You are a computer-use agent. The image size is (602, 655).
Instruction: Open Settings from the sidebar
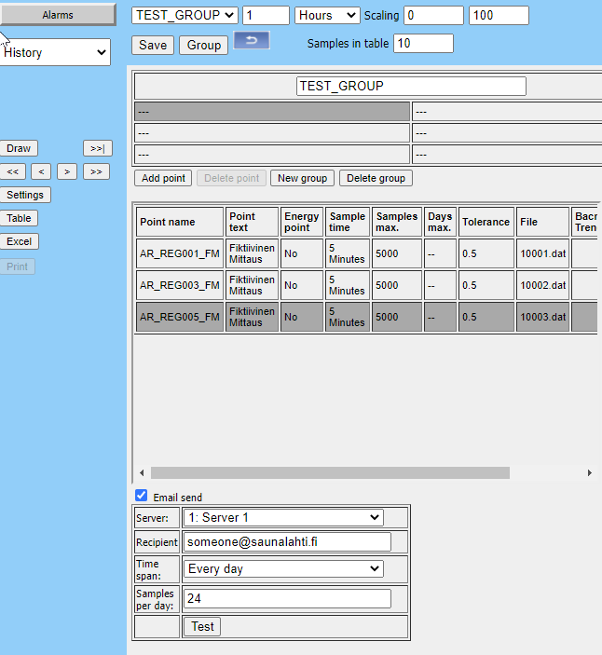click(x=24, y=195)
